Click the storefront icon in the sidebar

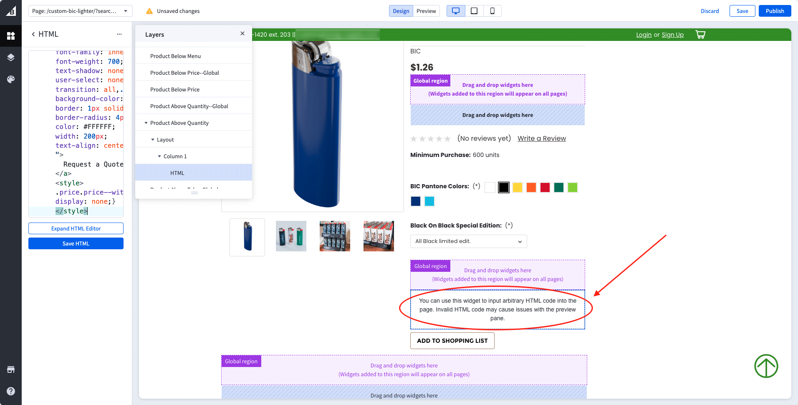tap(11, 370)
